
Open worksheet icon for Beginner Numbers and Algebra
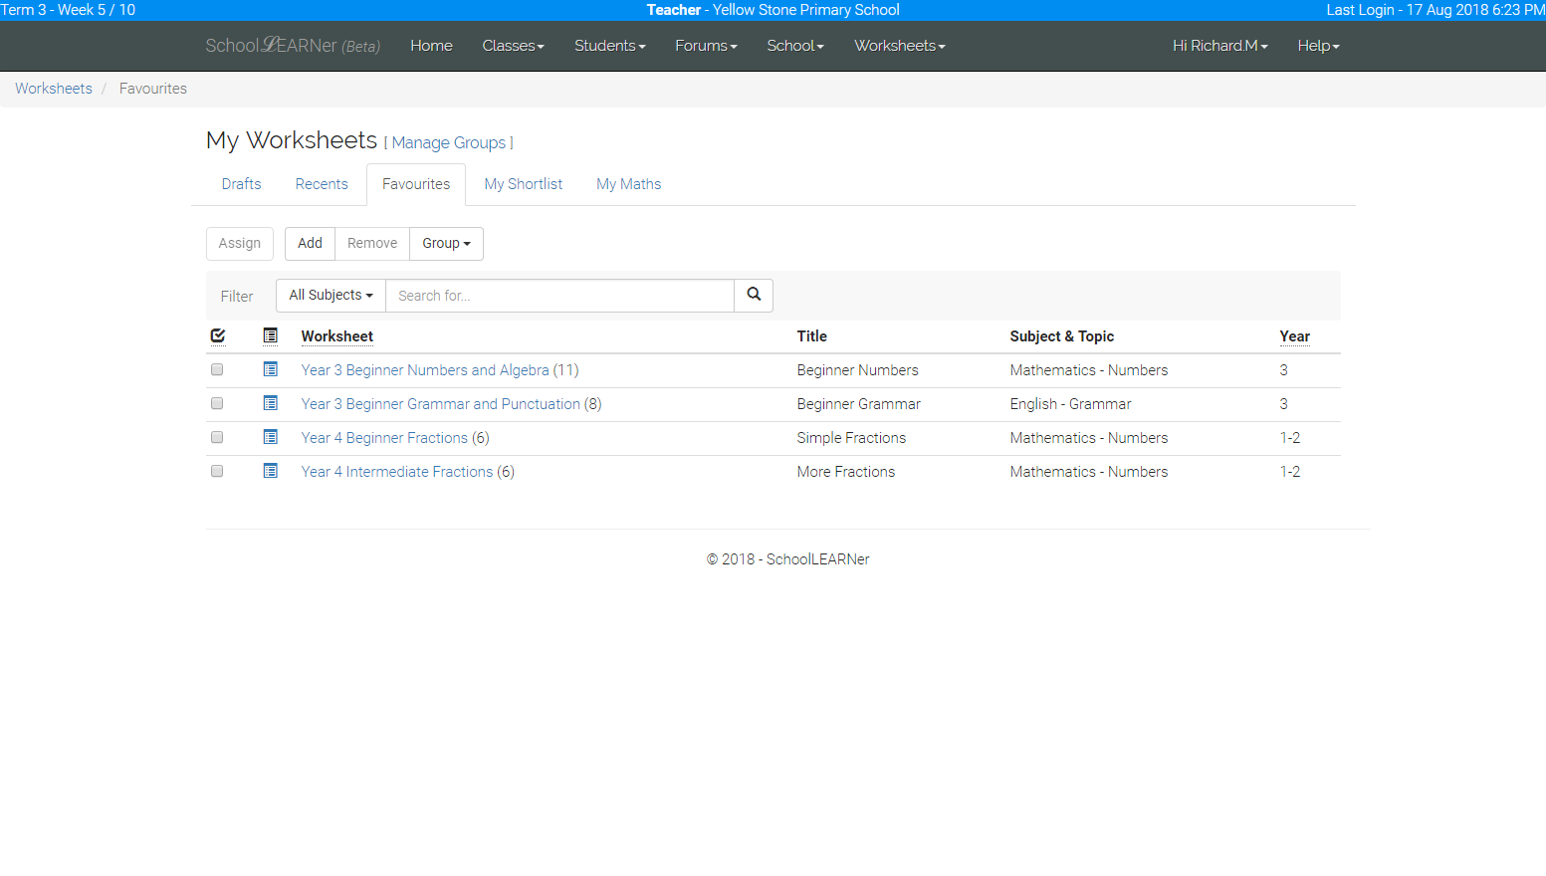271,369
